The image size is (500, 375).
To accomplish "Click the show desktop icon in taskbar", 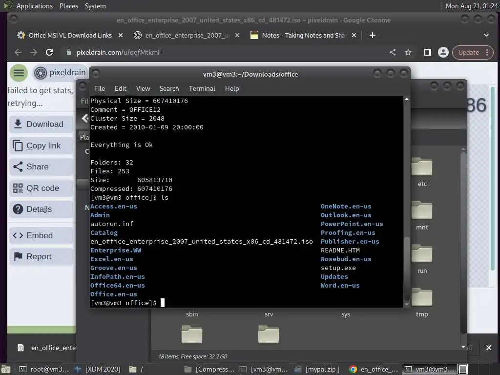I will pos(6,370).
